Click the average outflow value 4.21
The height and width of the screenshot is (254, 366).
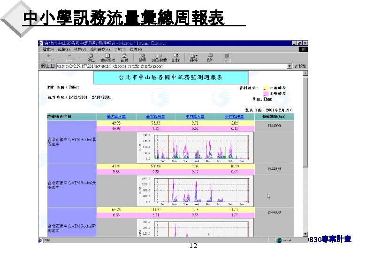(x=234, y=210)
